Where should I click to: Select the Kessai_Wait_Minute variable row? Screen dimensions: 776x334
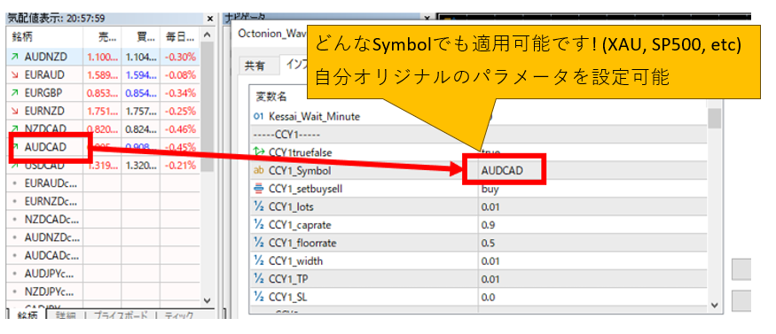pyautogui.click(x=479, y=117)
